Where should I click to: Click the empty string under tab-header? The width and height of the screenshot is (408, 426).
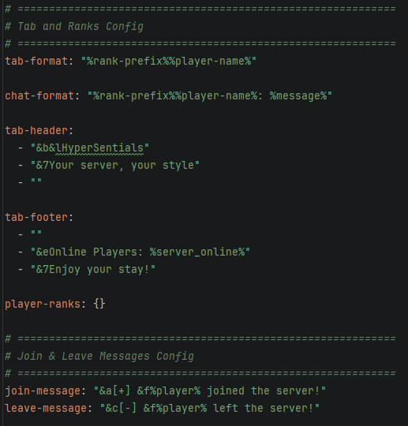(36, 181)
